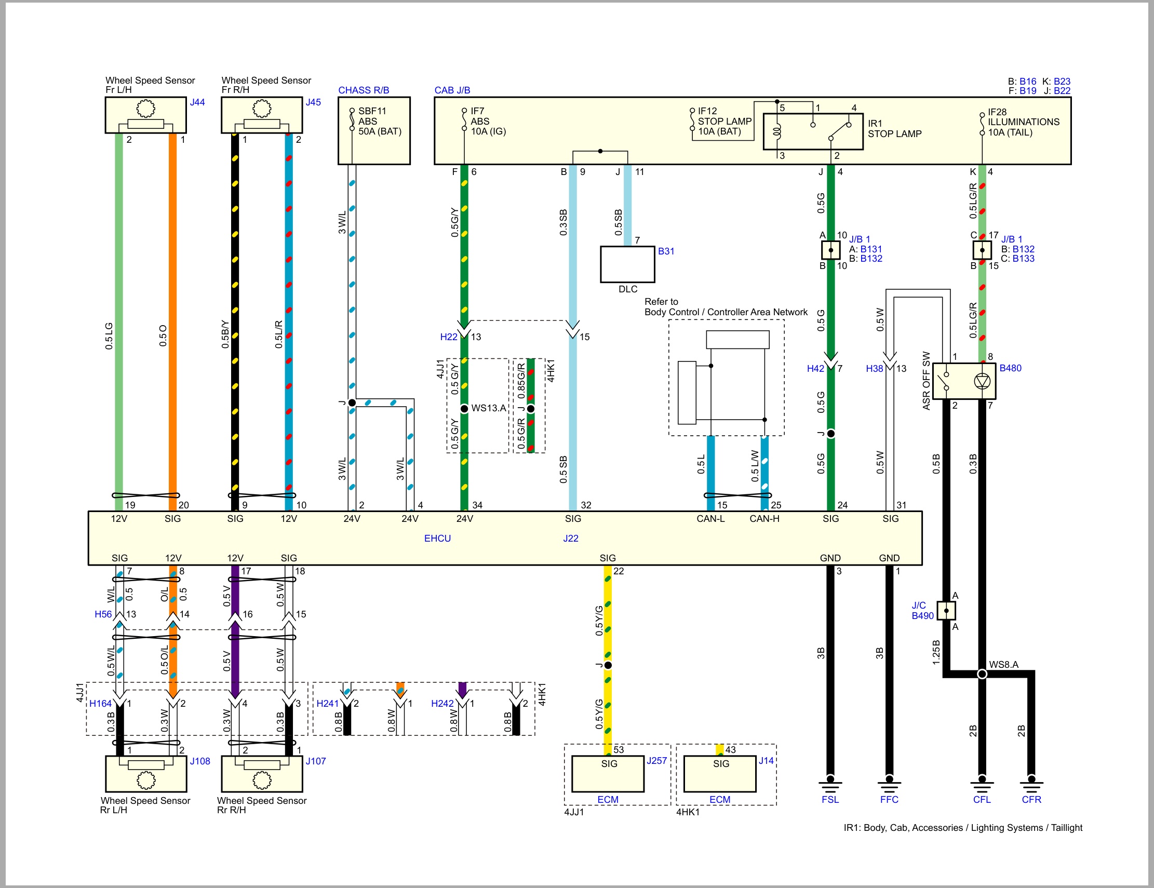Click the SBF11 ABS 50A fuse symbol

pos(352,120)
